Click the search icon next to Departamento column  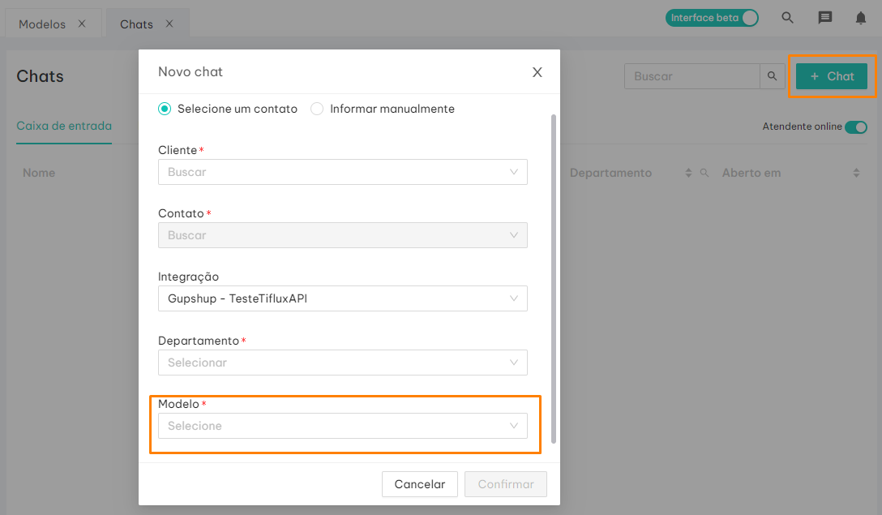pyautogui.click(x=704, y=173)
